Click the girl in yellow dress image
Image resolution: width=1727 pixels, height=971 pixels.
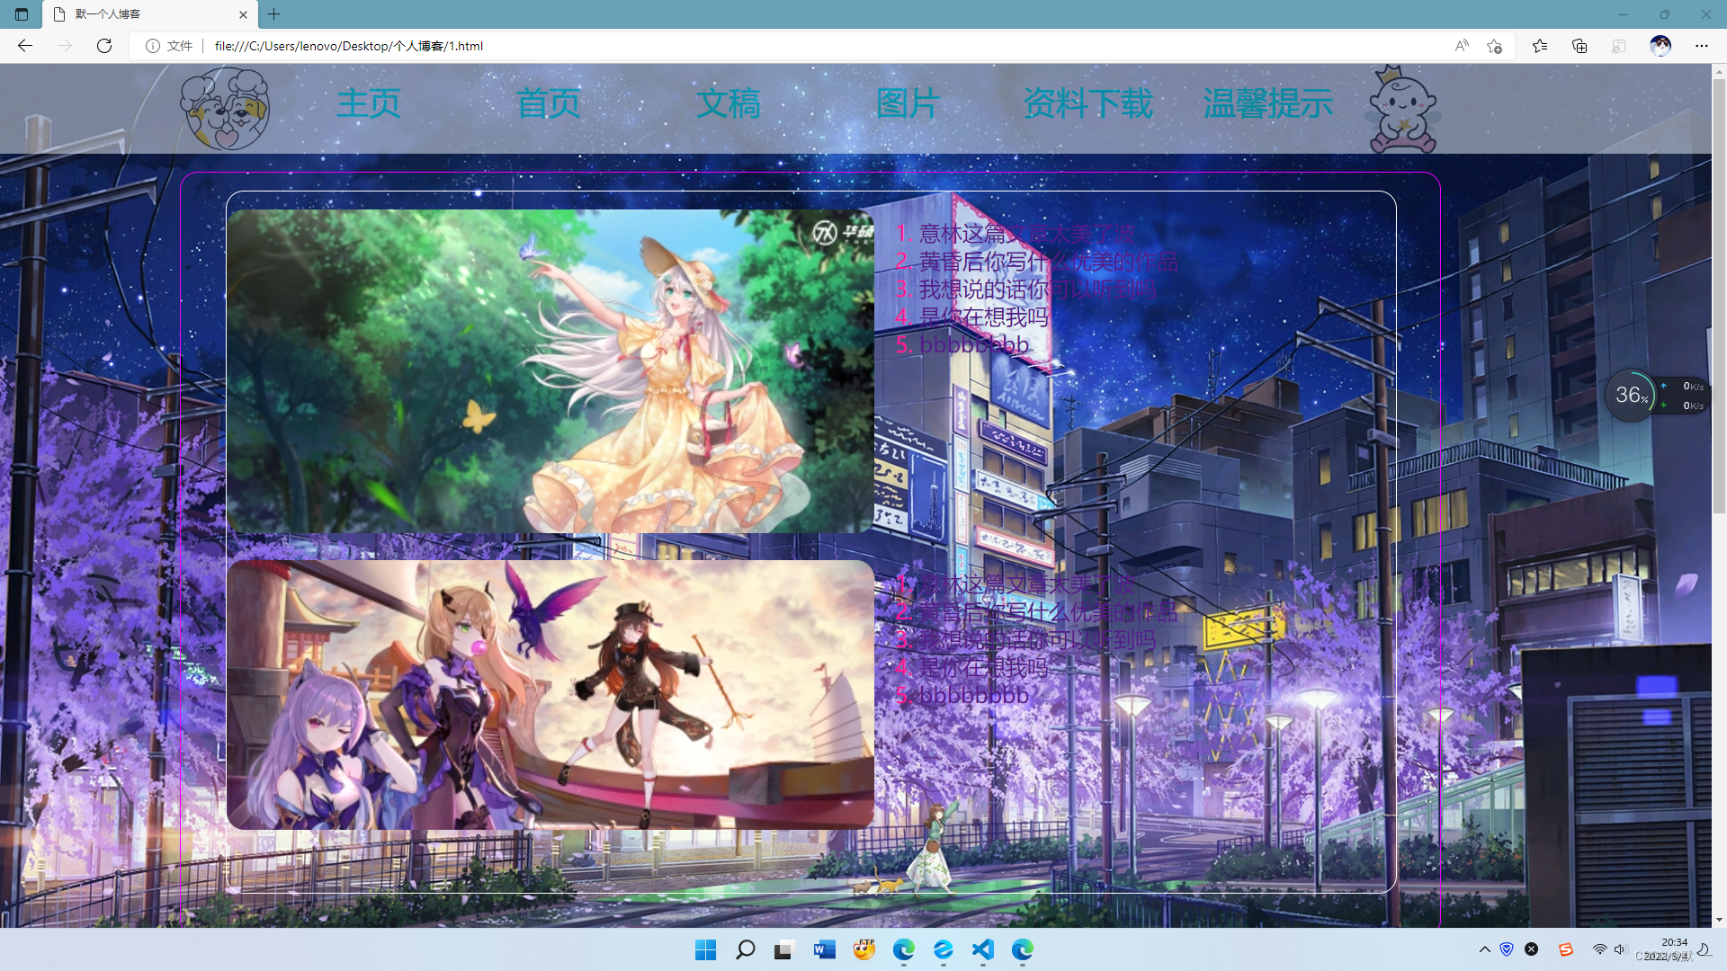click(550, 371)
